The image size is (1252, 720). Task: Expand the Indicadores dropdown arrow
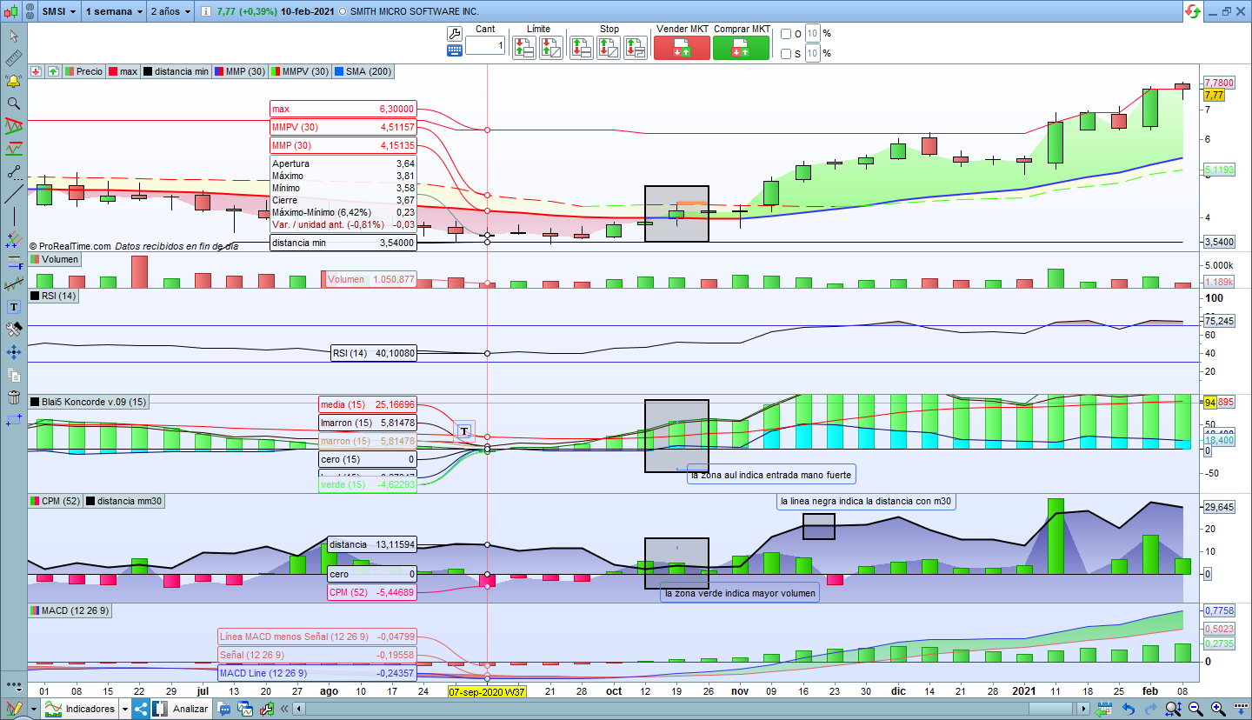pos(127,709)
